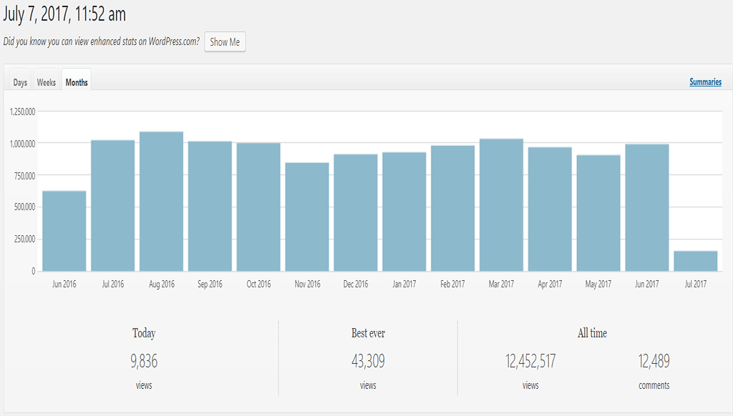Click the Aug 2016 bar
The height and width of the screenshot is (416, 733).
pyautogui.click(x=161, y=202)
